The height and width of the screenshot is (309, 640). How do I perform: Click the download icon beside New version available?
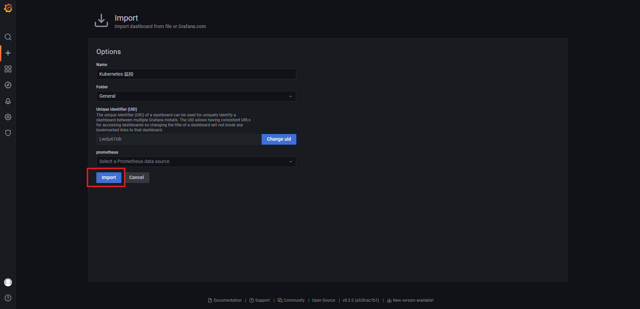click(x=389, y=300)
